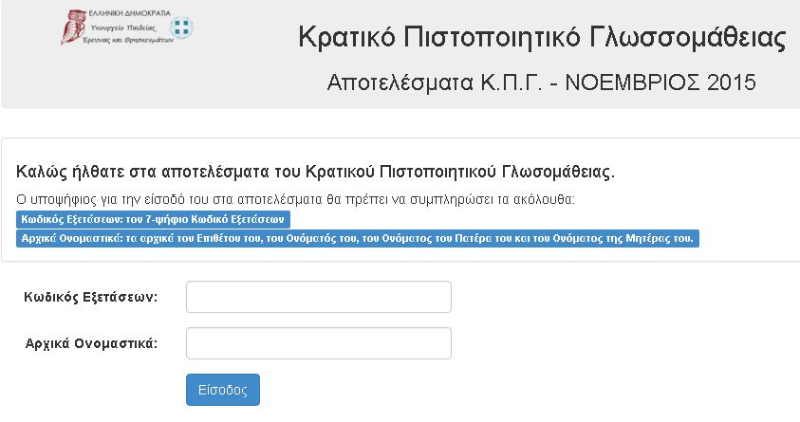This screenshot has width=800, height=422.
Task: Focus the Κωδικός Εξετάσεων input field
Action: (x=318, y=297)
